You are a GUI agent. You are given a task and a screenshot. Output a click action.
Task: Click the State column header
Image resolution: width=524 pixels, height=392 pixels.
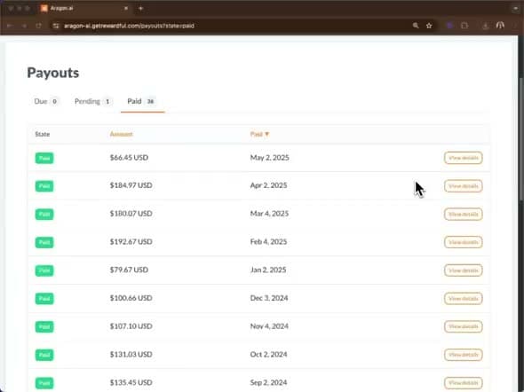43,134
